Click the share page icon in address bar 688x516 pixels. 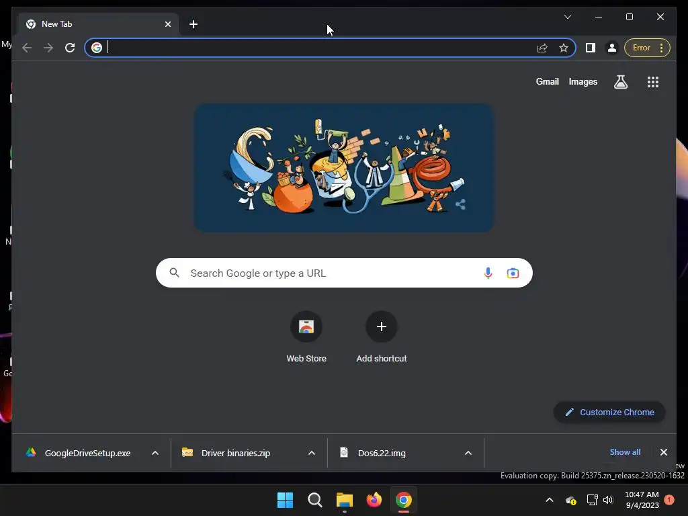pyautogui.click(x=542, y=48)
